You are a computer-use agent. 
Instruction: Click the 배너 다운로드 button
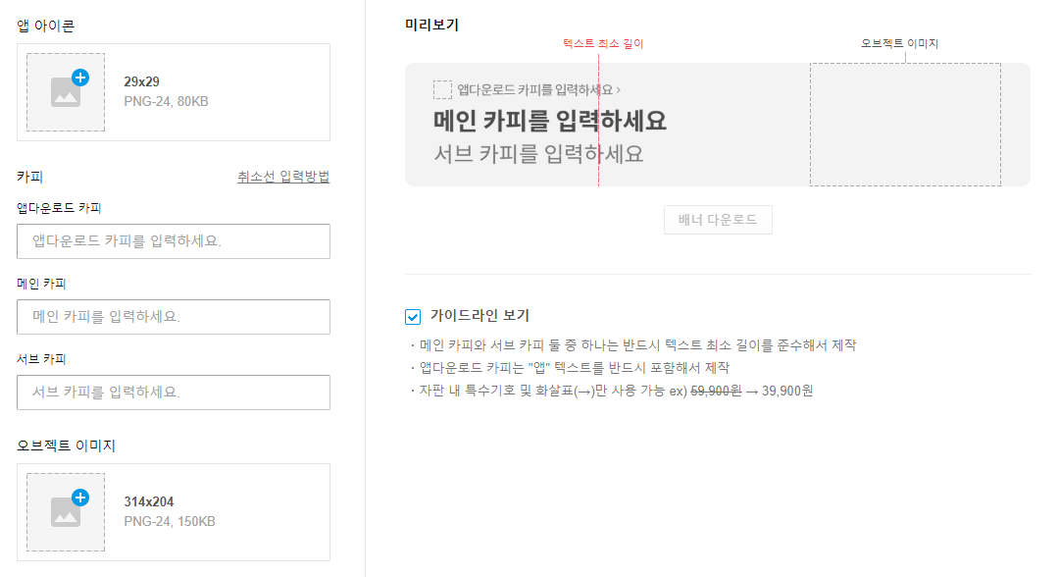coord(718,220)
